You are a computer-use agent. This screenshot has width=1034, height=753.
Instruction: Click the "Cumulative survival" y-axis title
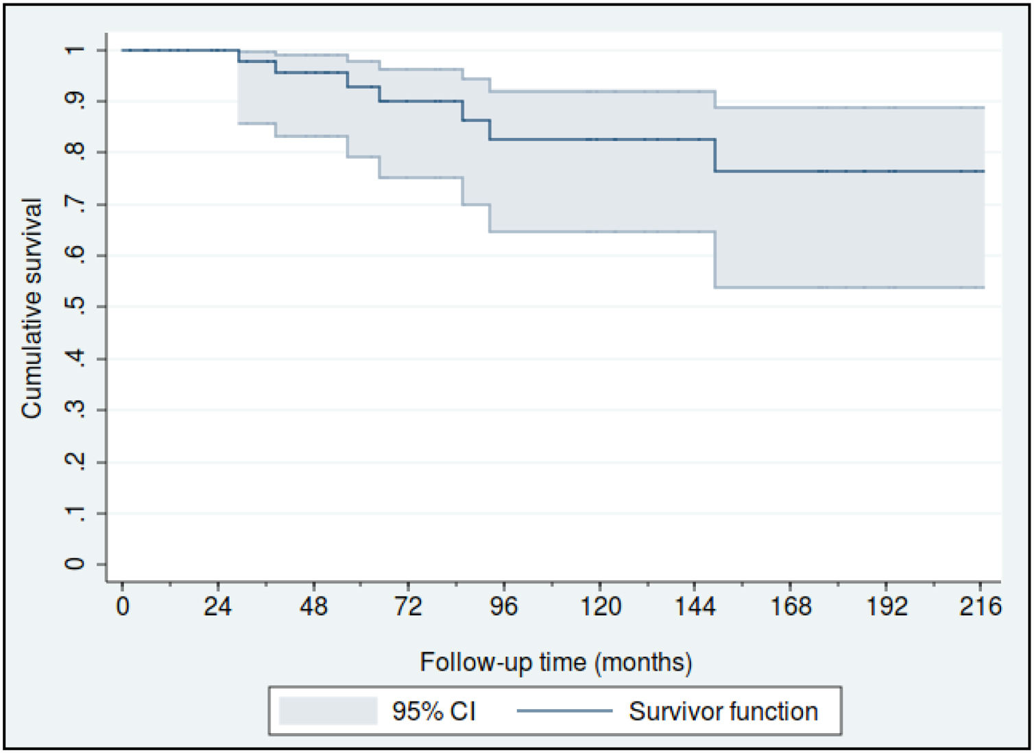pos(32,308)
